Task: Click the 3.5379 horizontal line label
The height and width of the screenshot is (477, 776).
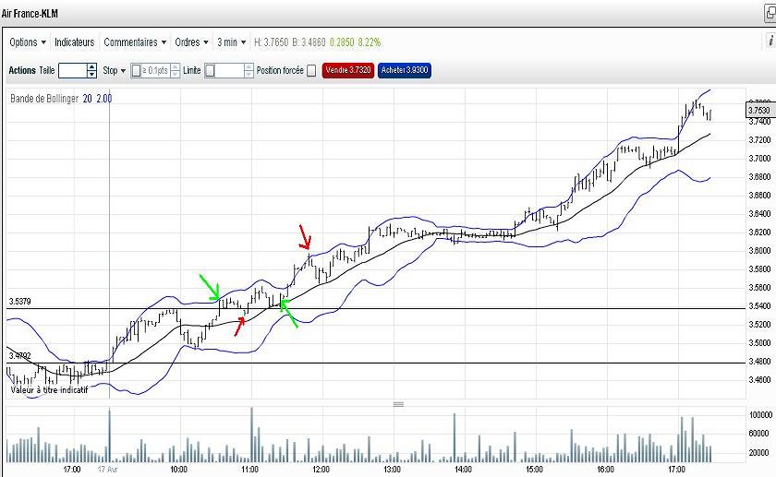Action: pos(19,302)
